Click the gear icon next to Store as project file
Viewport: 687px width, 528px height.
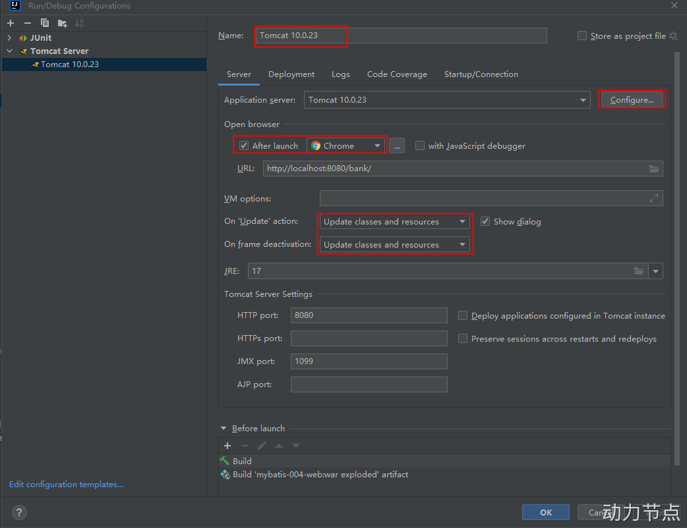click(673, 36)
